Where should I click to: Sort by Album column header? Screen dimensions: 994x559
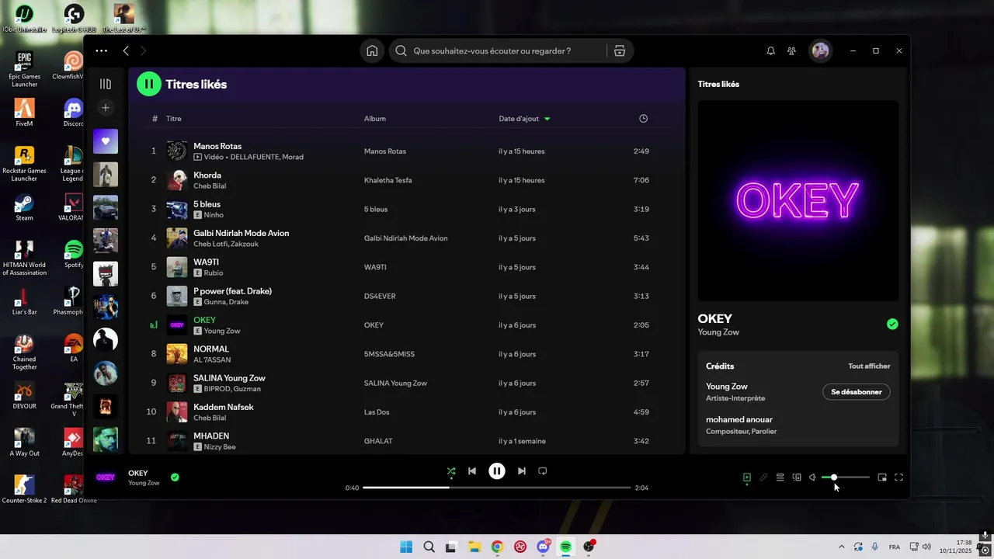pos(375,119)
